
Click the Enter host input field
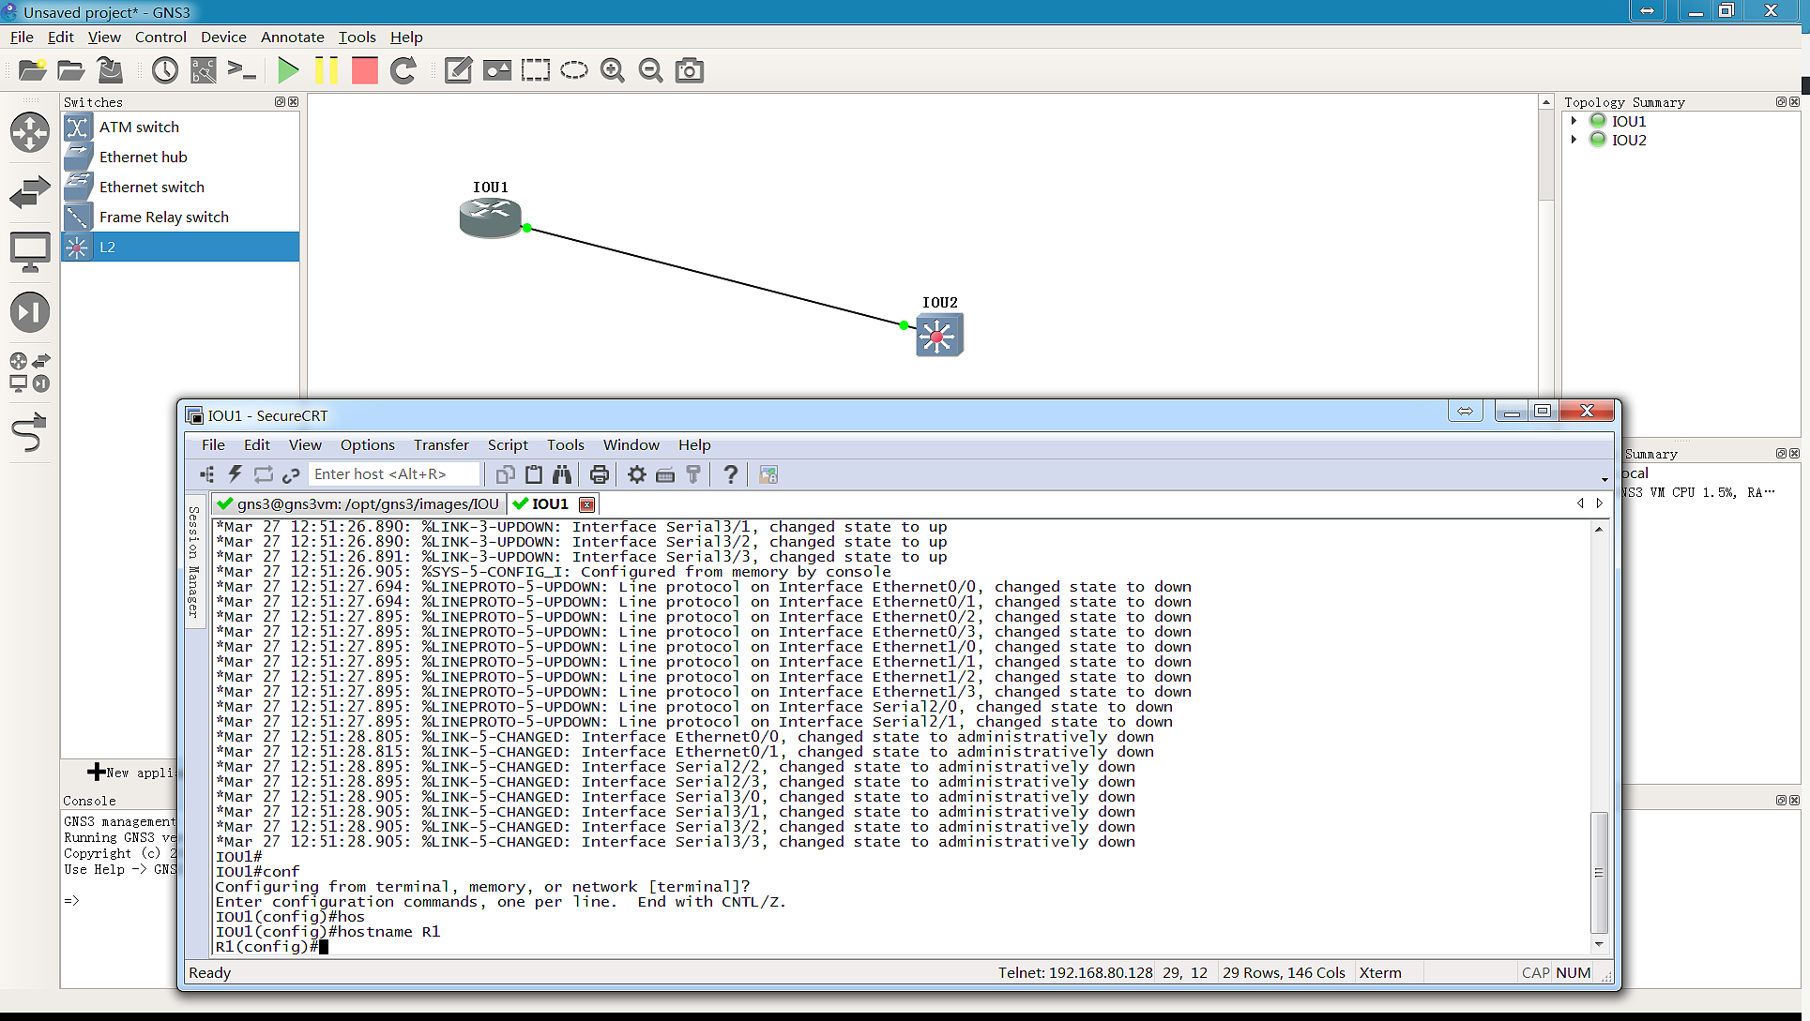click(x=394, y=474)
